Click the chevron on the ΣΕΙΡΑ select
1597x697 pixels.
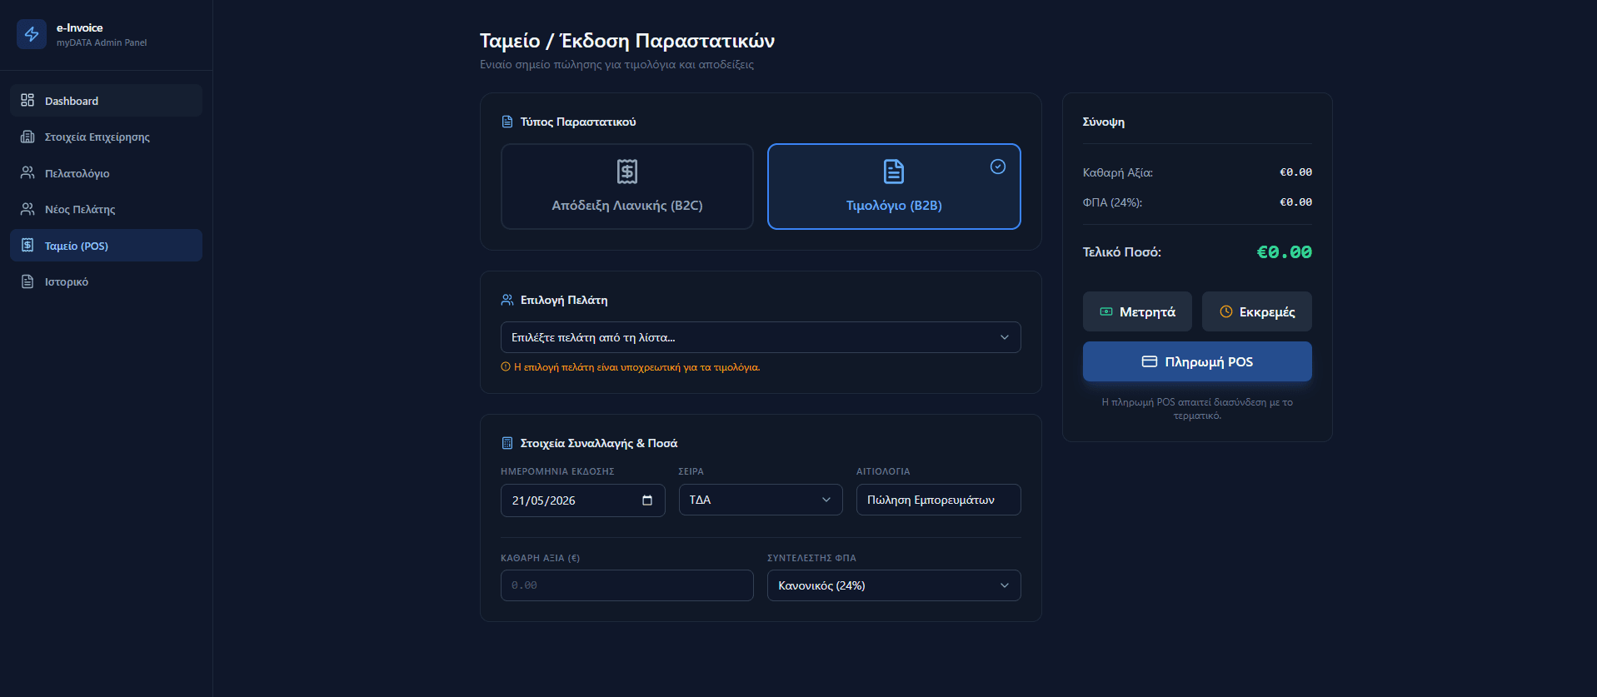[826, 500]
